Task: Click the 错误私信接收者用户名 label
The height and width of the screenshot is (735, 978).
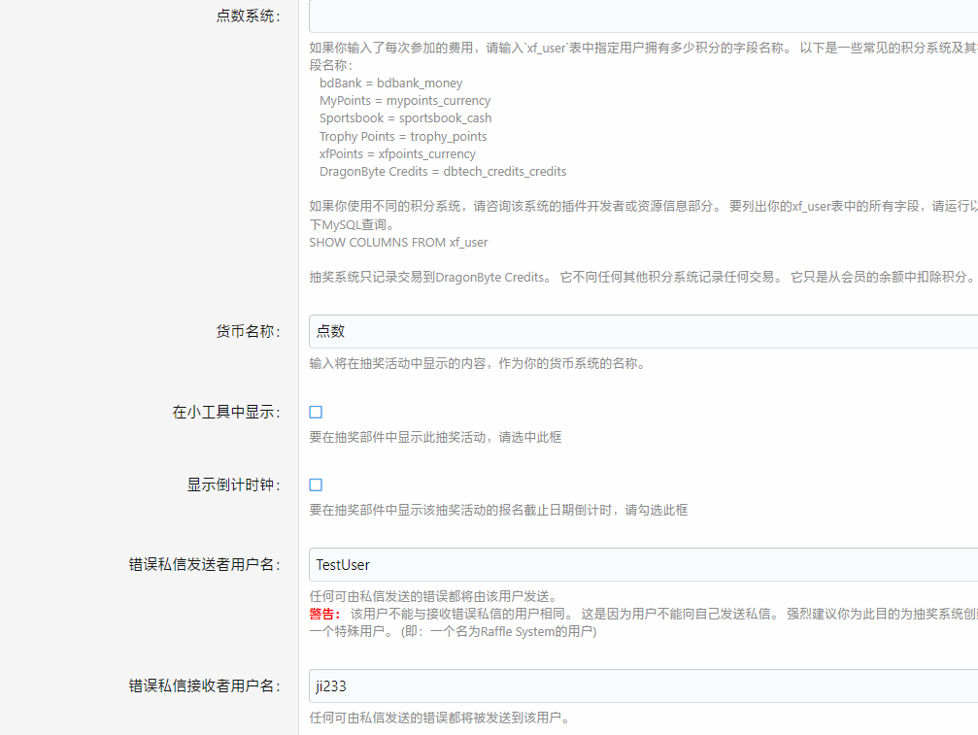Action: pyautogui.click(x=204, y=686)
